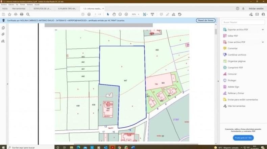The image size is (267, 149).
Task: Open the search magnifier tool
Action: (x=28, y=14)
